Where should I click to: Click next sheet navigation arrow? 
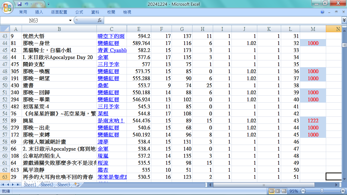click(13, 185)
